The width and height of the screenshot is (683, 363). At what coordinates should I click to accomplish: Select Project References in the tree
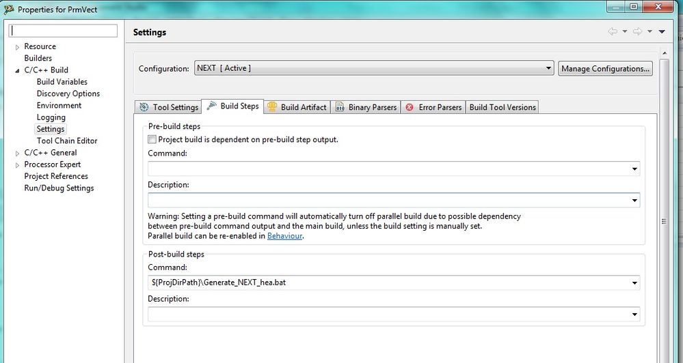(56, 176)
